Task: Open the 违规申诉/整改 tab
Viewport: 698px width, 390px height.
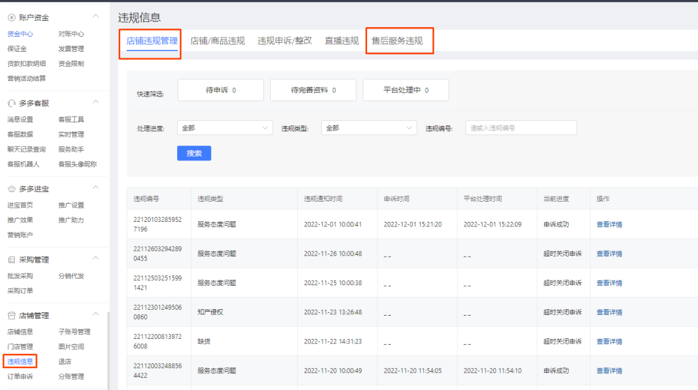Action: 284,41
